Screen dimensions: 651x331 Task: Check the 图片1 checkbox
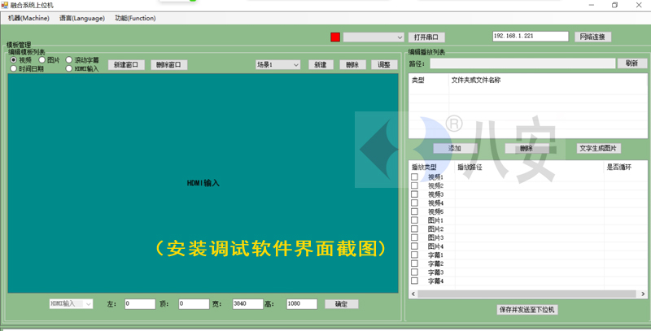pyautogui.click(x=414, y=220)
